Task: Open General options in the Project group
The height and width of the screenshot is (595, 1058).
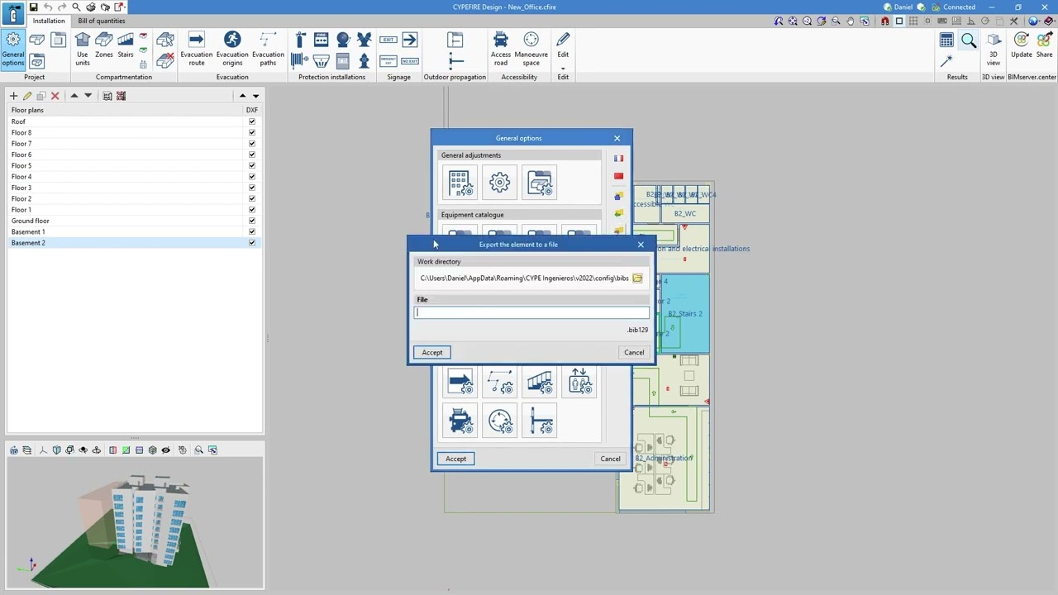Action: tap(13, 48)
